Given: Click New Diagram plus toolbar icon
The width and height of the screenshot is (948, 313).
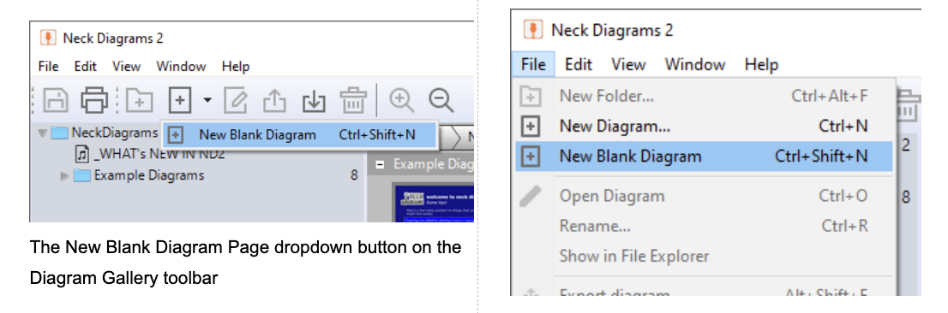Looking at the screenshot, I should click(179, 100).
